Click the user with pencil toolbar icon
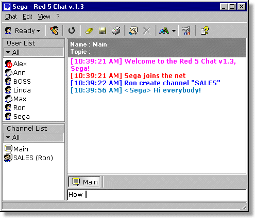255x218 pixels. point(54,31)
